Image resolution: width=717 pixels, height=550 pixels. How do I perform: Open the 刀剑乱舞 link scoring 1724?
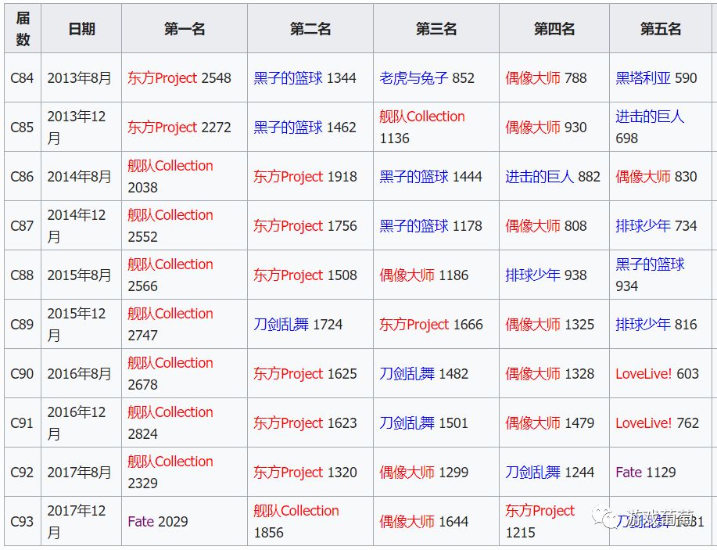pos(281,325)
